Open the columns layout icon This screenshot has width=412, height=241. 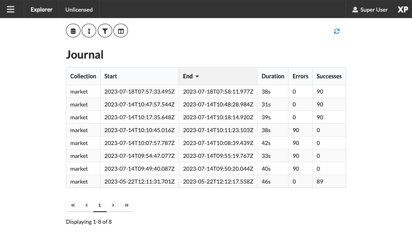(x=121, y=31)
